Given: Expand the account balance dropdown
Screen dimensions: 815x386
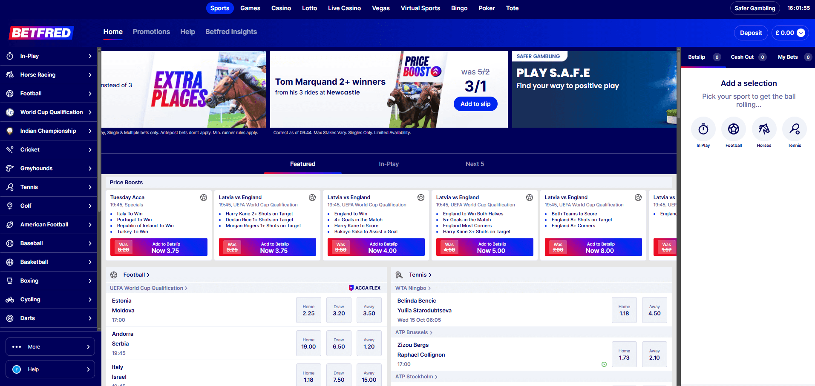Looking at the screenshot, I should coord(801,33).
